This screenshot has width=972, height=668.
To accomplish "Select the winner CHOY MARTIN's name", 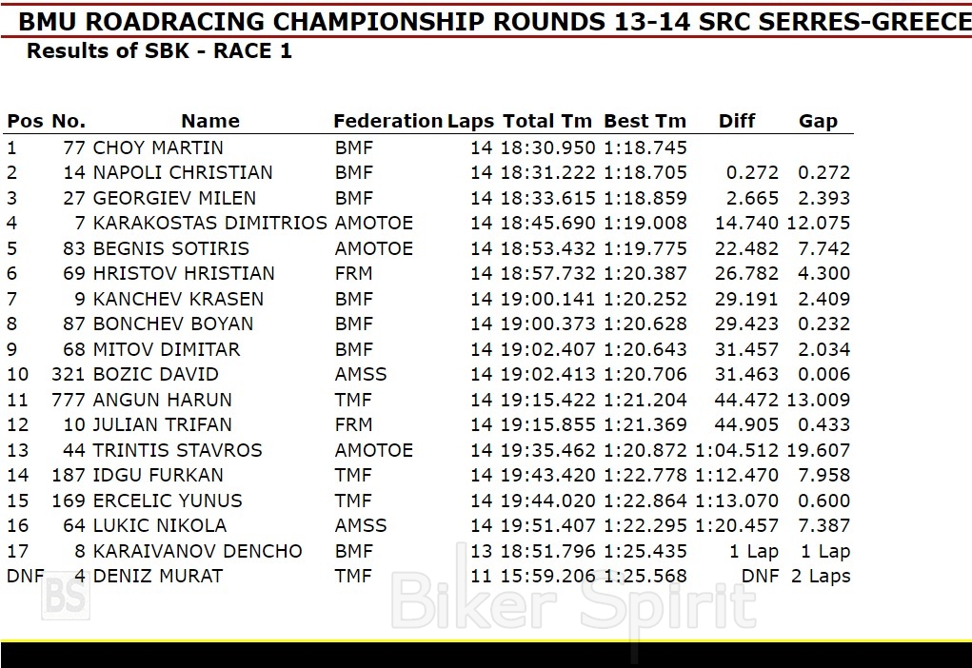I will (158, 147).
